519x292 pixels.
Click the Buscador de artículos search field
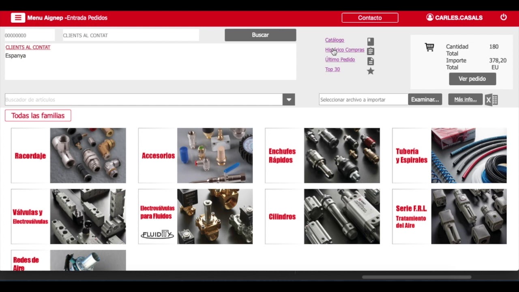coord(144,99)
